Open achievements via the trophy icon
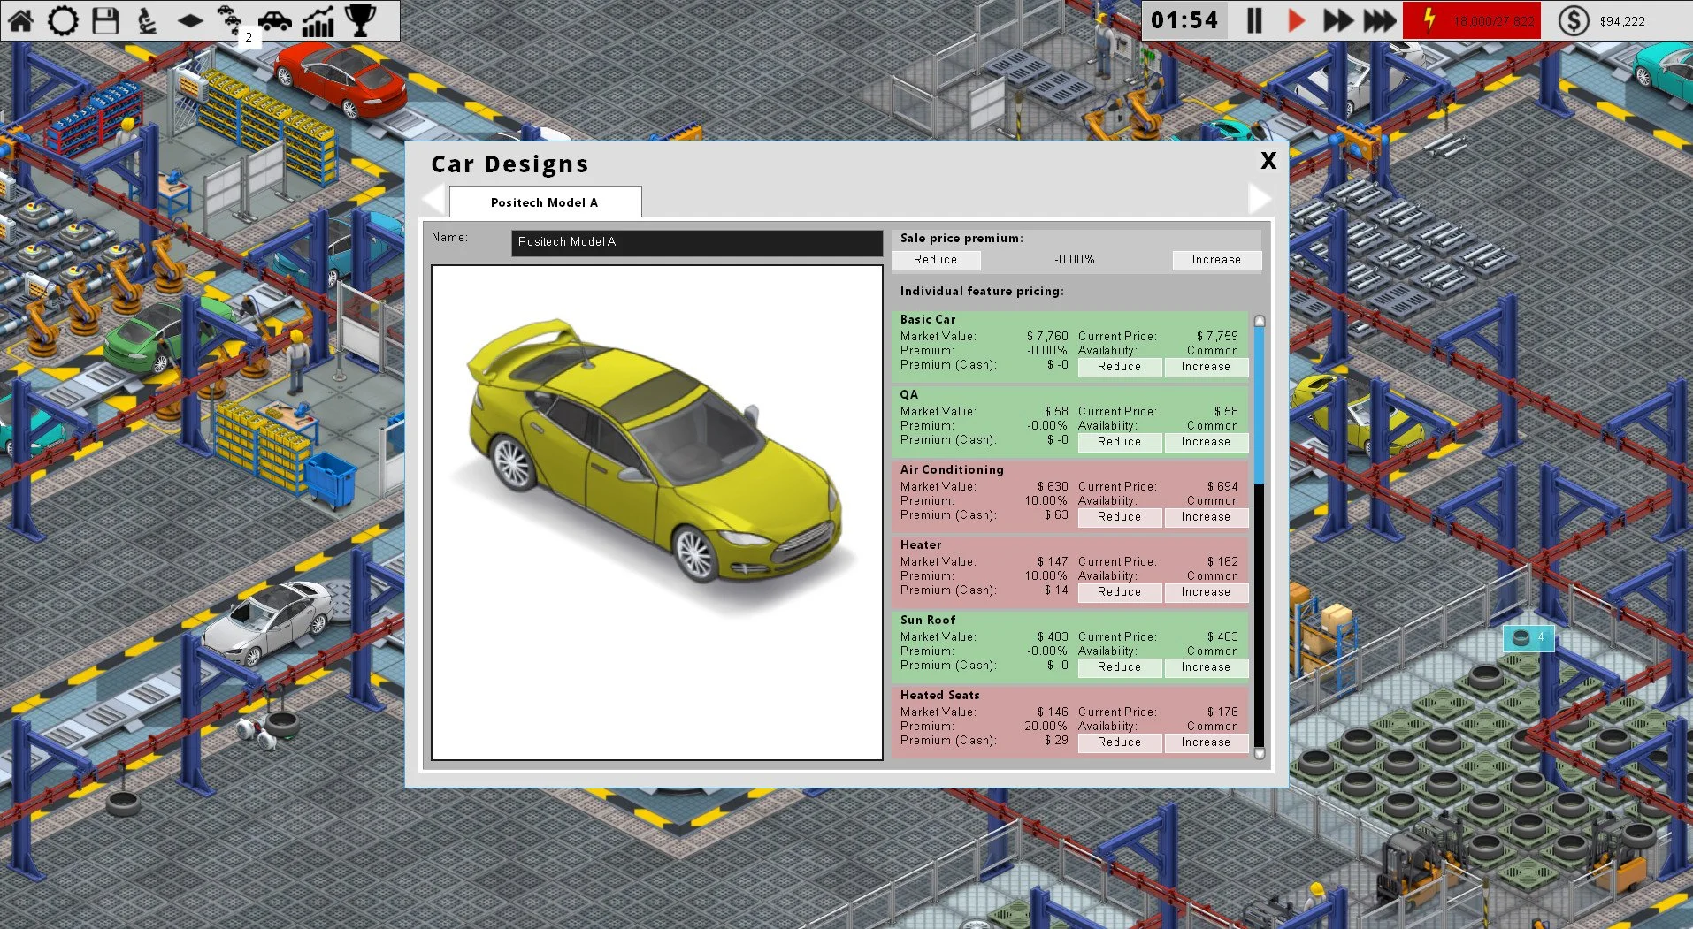 359,19
